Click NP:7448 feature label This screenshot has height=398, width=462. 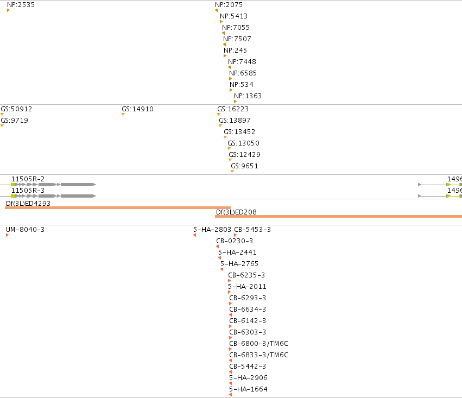(x=242, y=62)
